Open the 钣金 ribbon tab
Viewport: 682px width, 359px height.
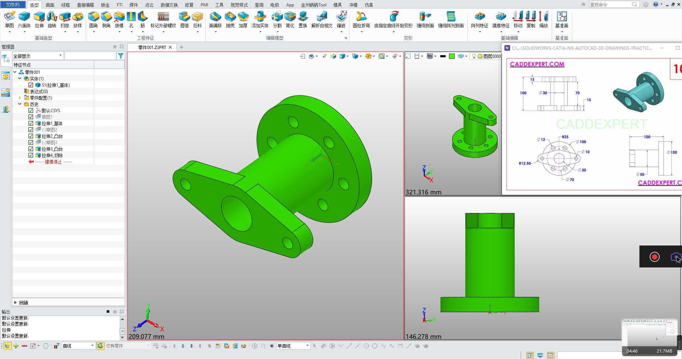tap(105, 5)
